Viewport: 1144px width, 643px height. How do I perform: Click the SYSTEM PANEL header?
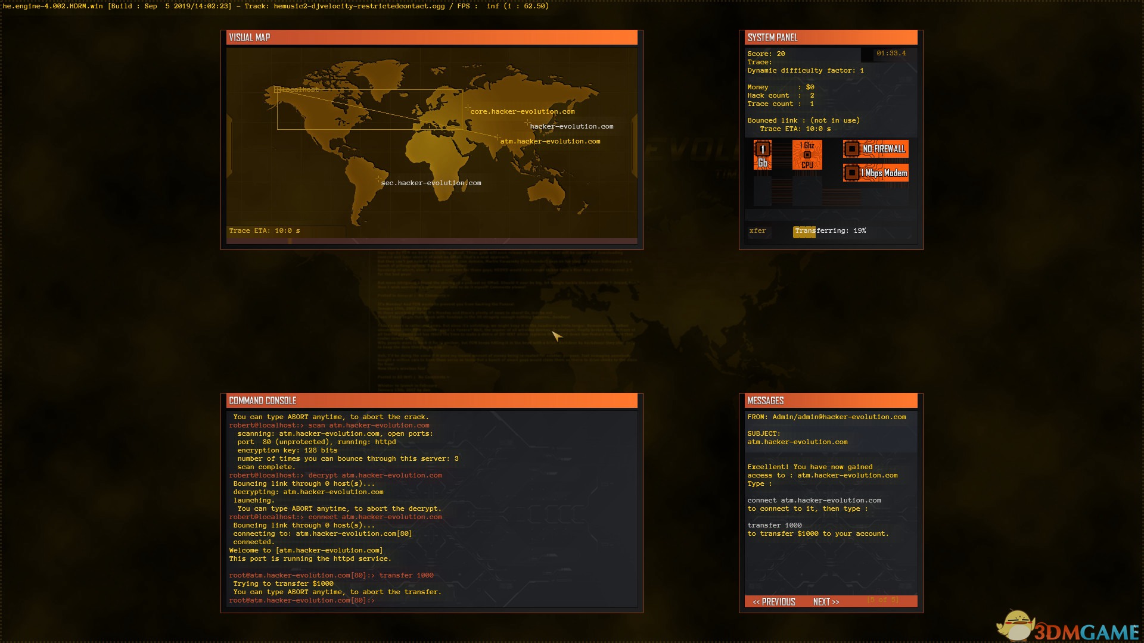831,38
